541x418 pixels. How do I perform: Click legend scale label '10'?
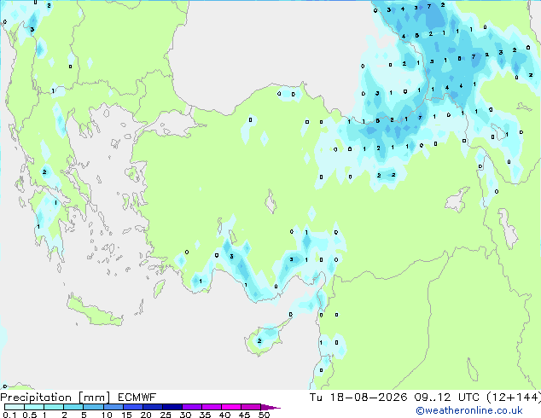pyautogui.click(x=107, y=415)
